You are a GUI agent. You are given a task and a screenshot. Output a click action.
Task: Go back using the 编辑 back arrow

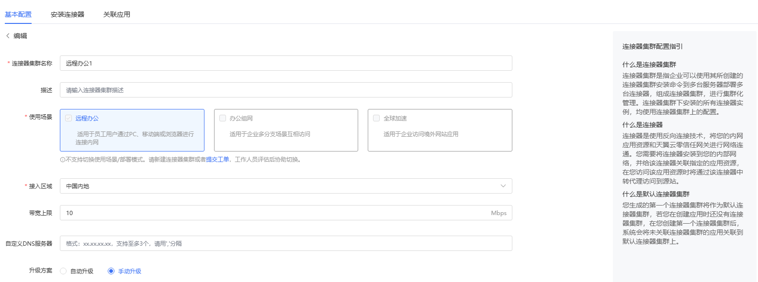(x=8, y=36)
